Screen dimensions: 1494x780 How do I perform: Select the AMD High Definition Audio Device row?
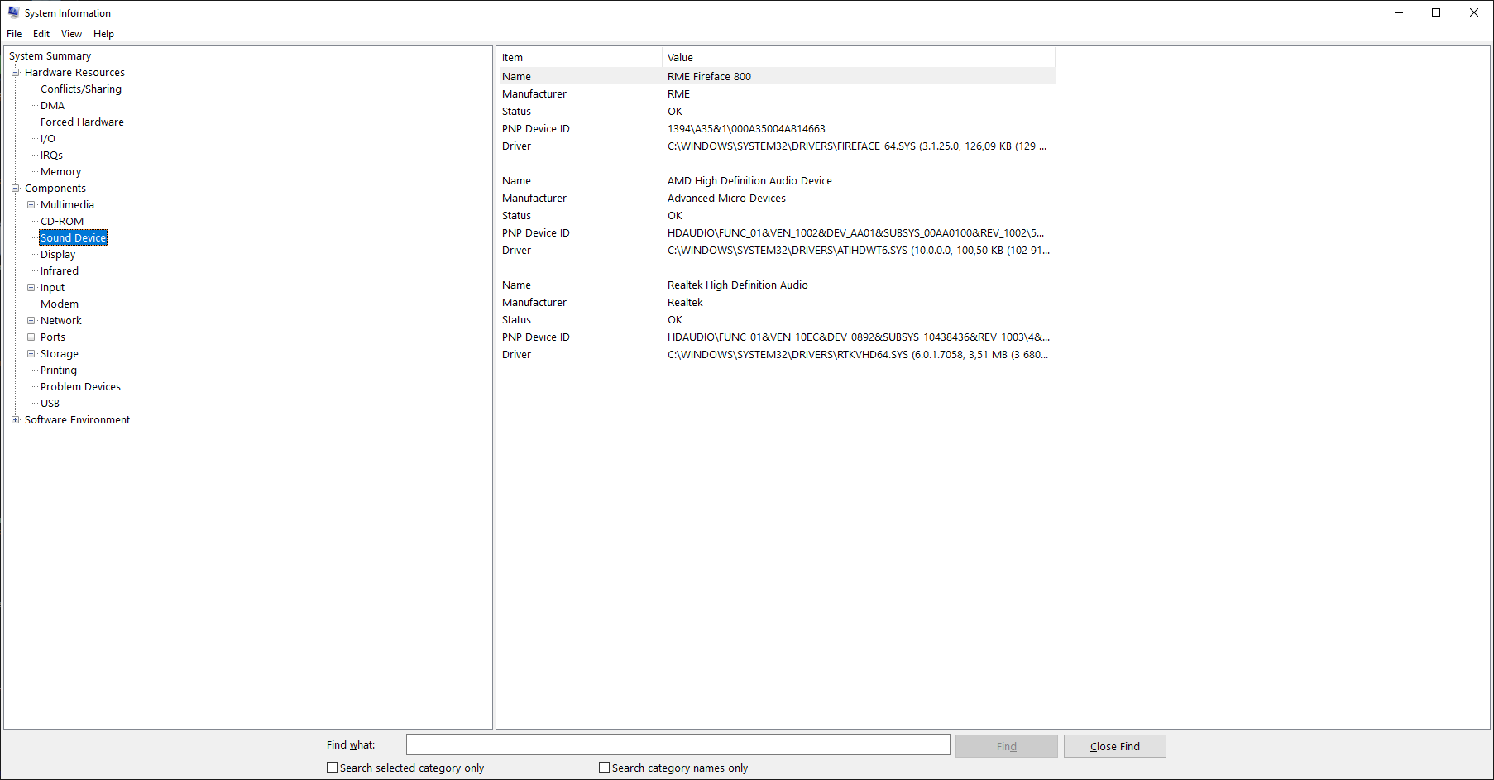[776, 180]
